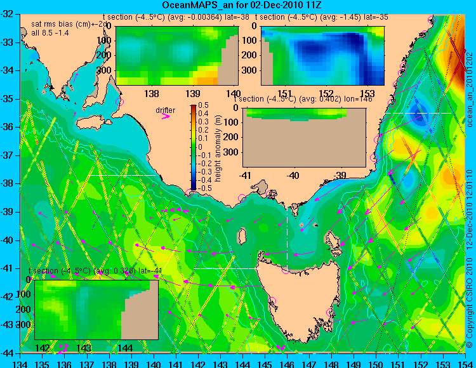The image size is (476, 368).
Task: Click the 154 longitude label on bottom axis
Action: [x=465, y=364]
